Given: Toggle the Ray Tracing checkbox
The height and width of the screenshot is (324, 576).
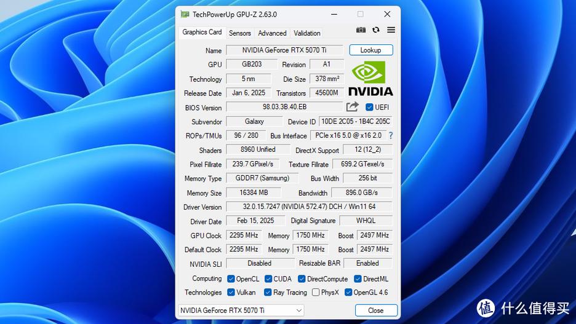Looking at the screenshot, I should (268, 293).
